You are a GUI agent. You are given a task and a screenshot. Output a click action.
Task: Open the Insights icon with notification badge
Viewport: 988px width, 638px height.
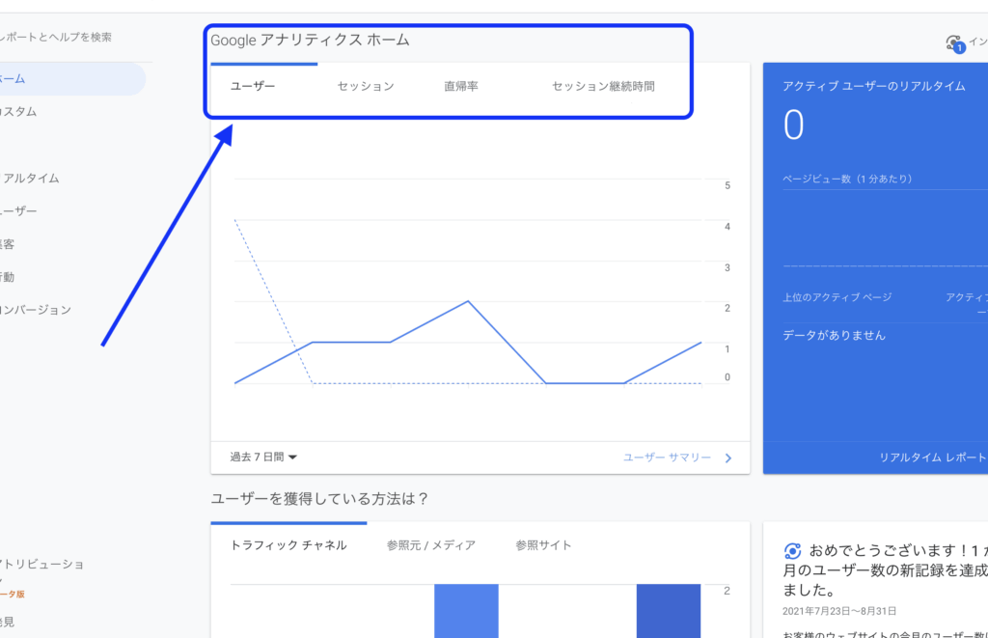pos(955,43)
